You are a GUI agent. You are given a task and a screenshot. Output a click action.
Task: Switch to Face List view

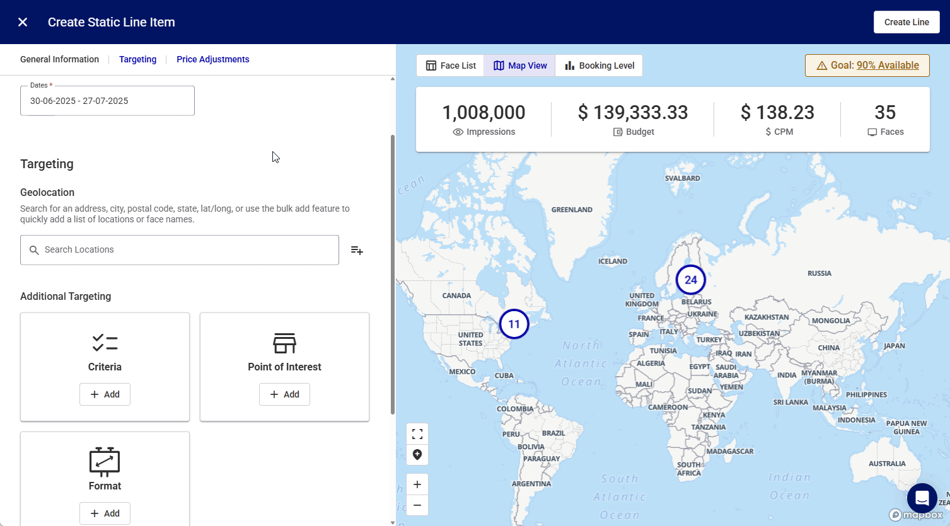click(450, 66)
